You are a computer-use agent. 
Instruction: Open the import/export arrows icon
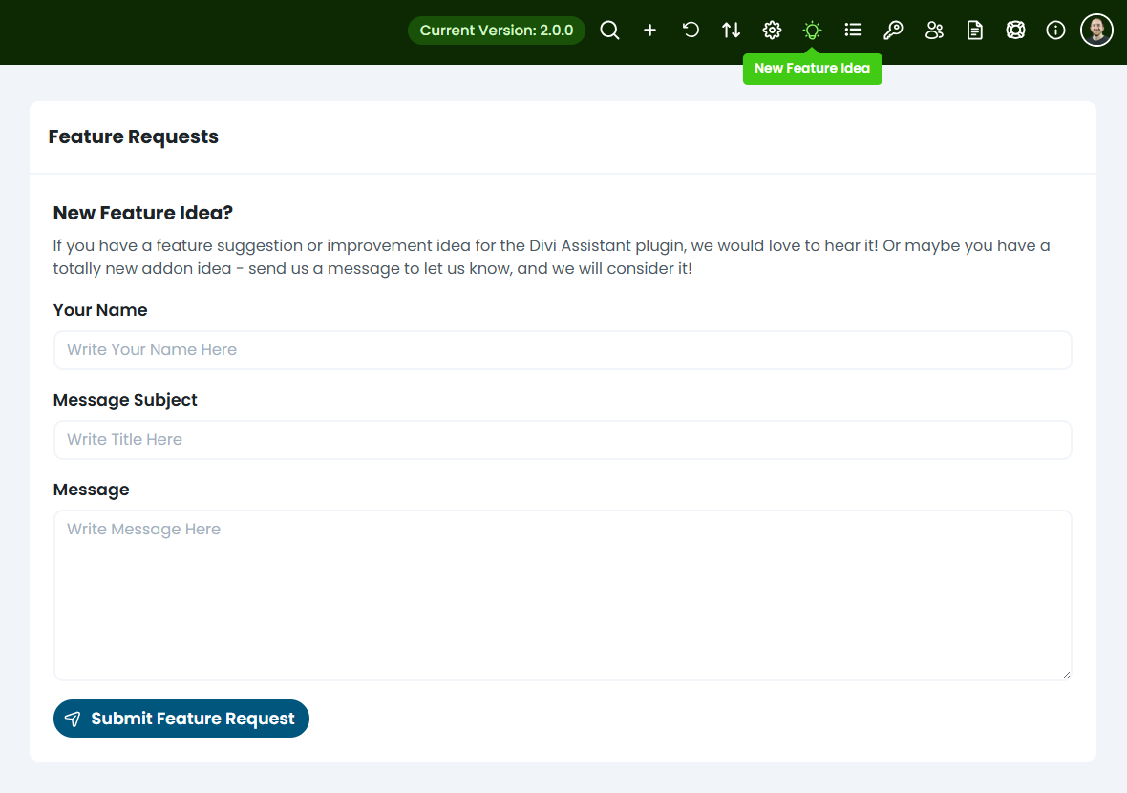[731, 31]
